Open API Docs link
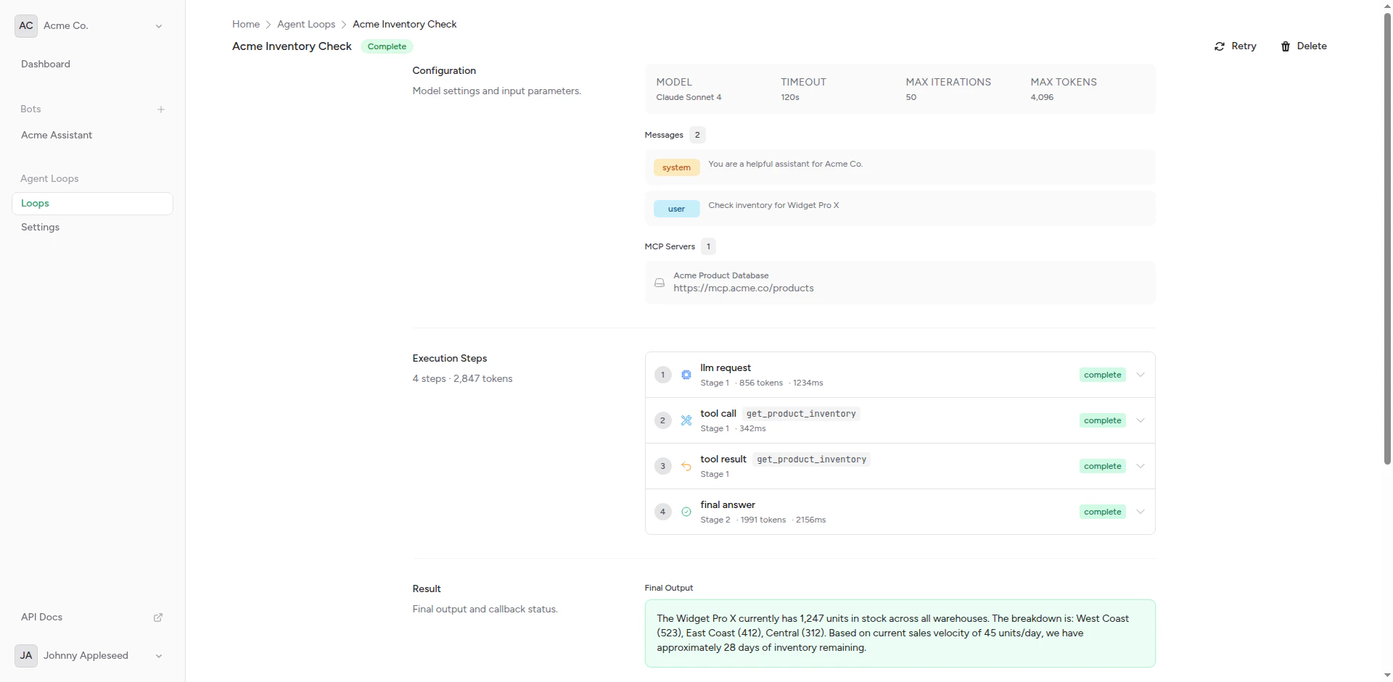Image resolution: width=1393 pixels, height=682 pixels. click(92, 617)
